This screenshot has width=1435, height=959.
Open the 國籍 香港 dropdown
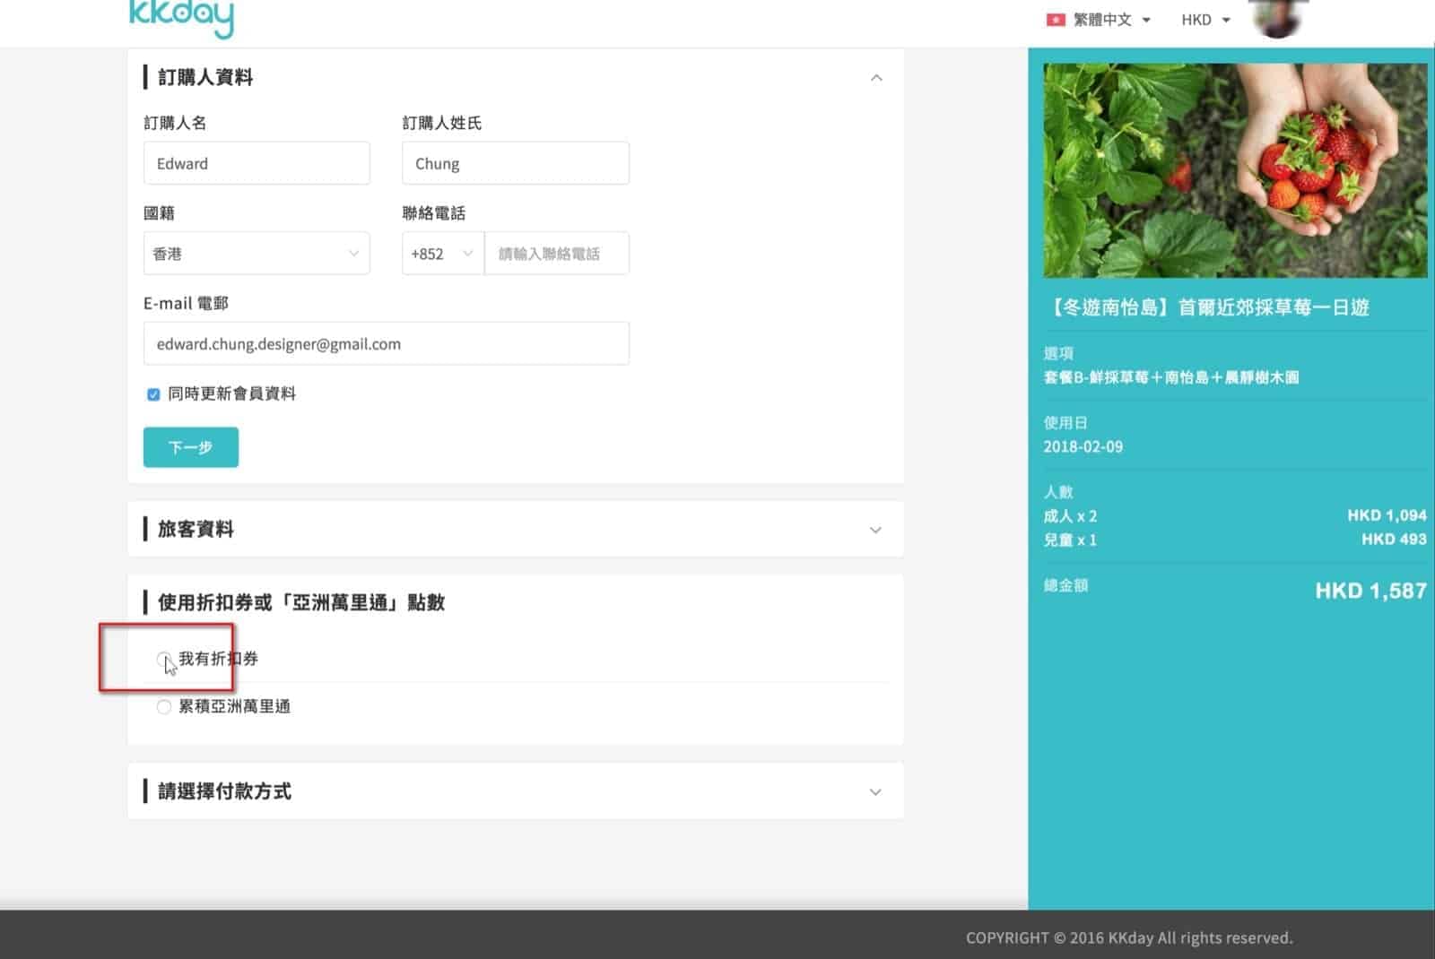(x=257, y=254)
